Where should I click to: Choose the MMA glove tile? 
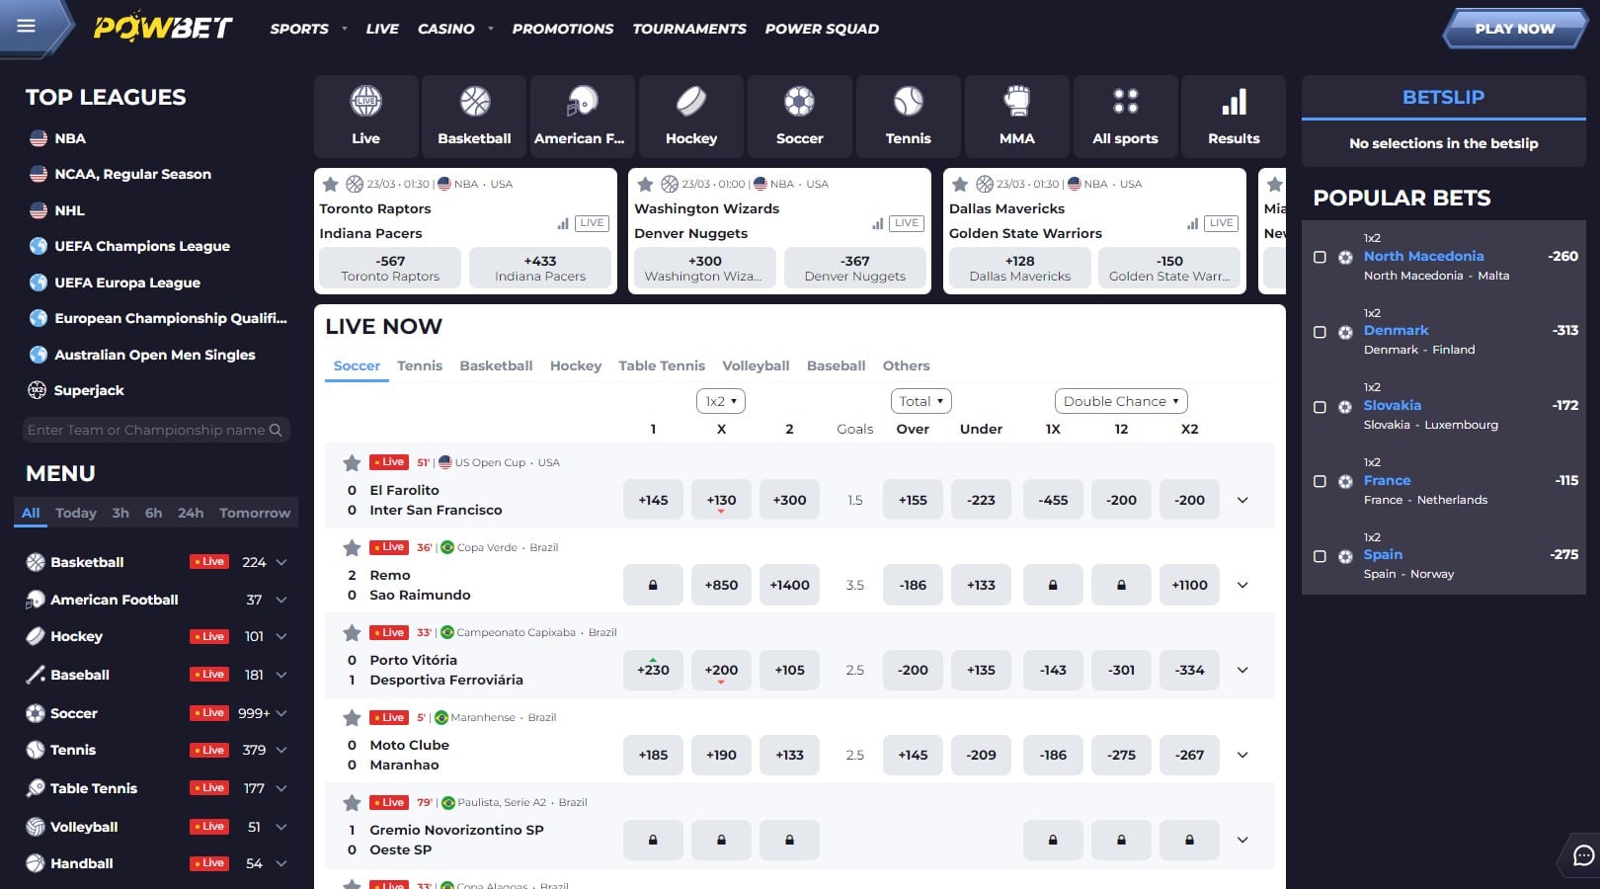1017,117
